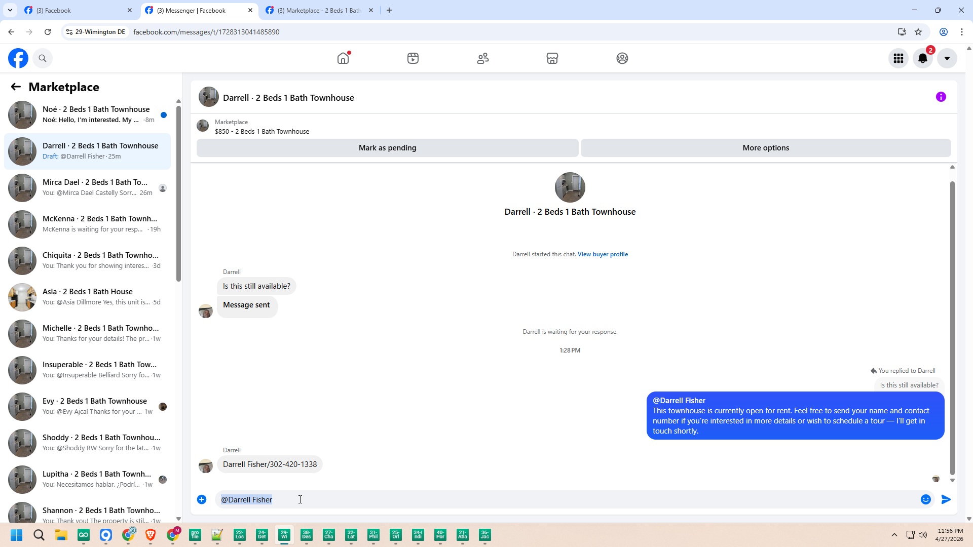Open the emoji picker in message box

pyautogui.click(x=926, y=499)
